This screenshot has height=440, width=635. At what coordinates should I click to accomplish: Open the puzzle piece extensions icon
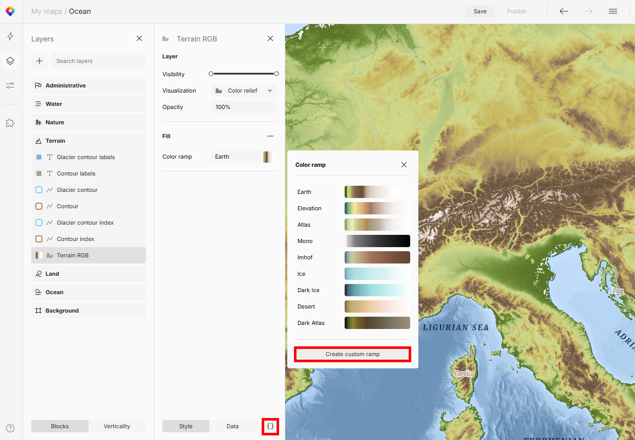(10, 123)
